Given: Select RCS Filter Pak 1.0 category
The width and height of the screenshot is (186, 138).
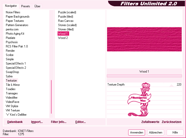Looking at the screenshot, I should [x=17, y=46].
